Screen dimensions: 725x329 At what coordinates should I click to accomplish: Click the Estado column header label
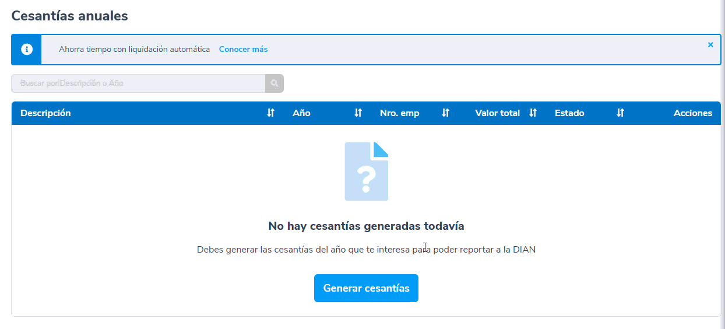[x=569, y=113]
